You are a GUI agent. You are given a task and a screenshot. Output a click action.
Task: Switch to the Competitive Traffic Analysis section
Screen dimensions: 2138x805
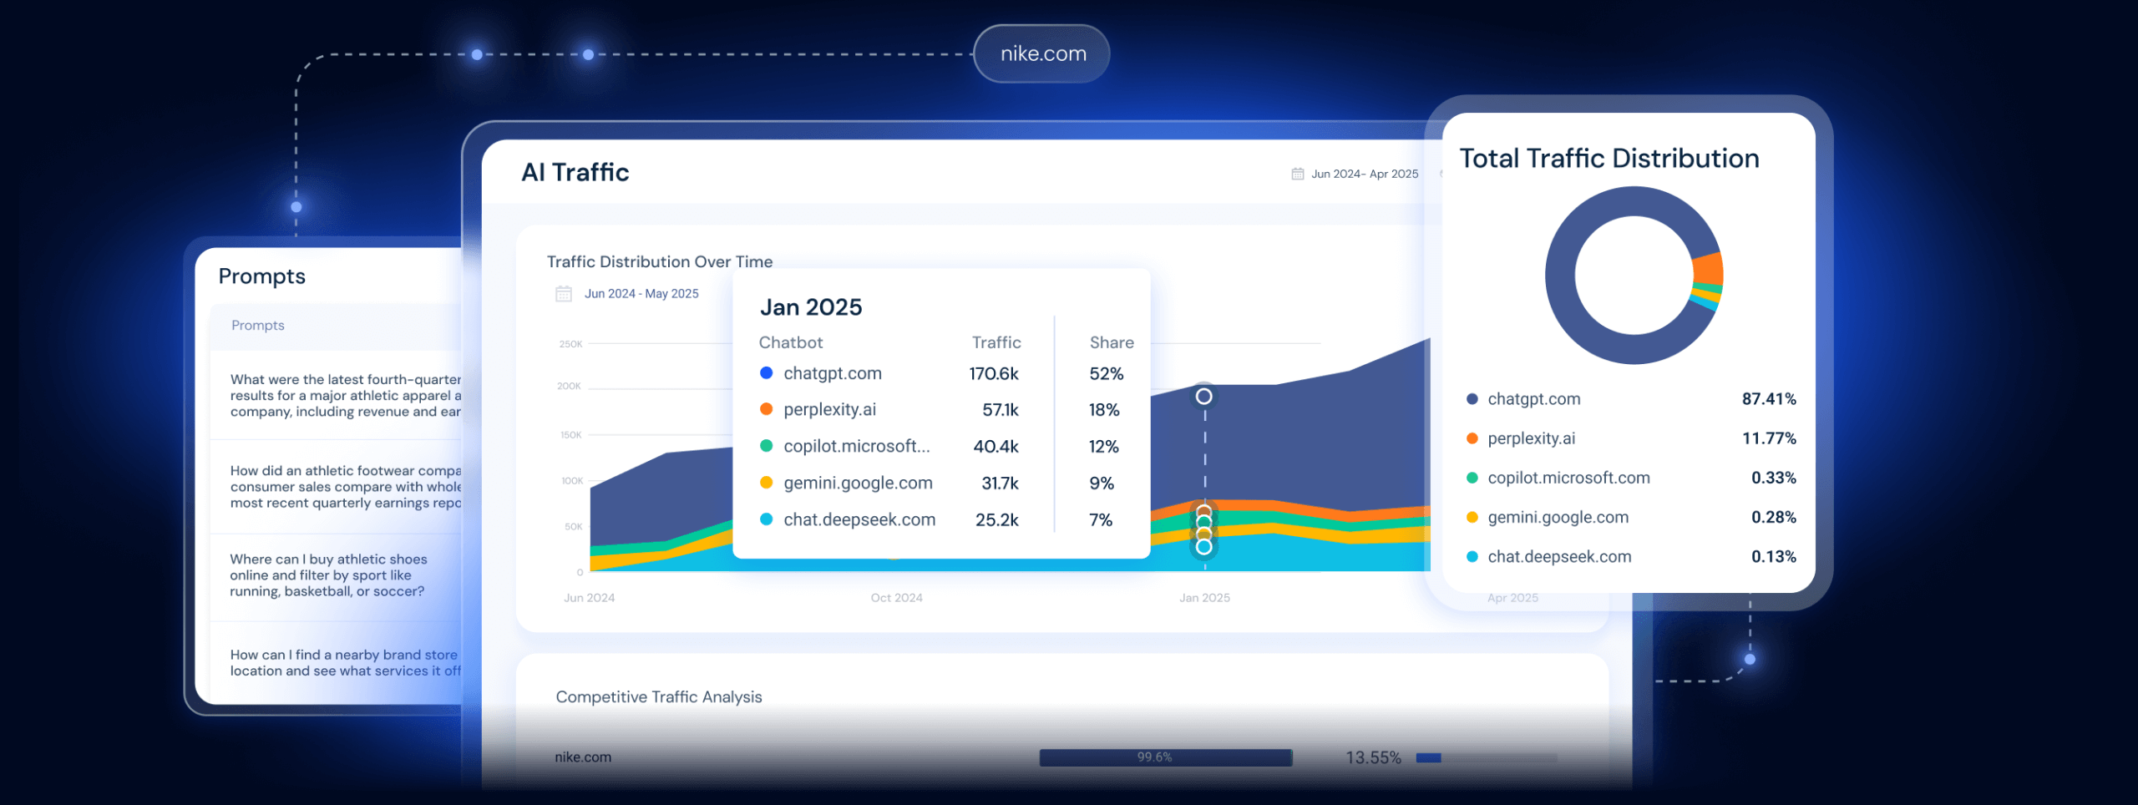(659, 696)
